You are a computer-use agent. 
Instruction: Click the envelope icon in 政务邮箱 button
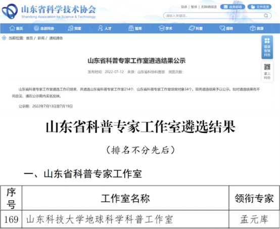[226, 7]
